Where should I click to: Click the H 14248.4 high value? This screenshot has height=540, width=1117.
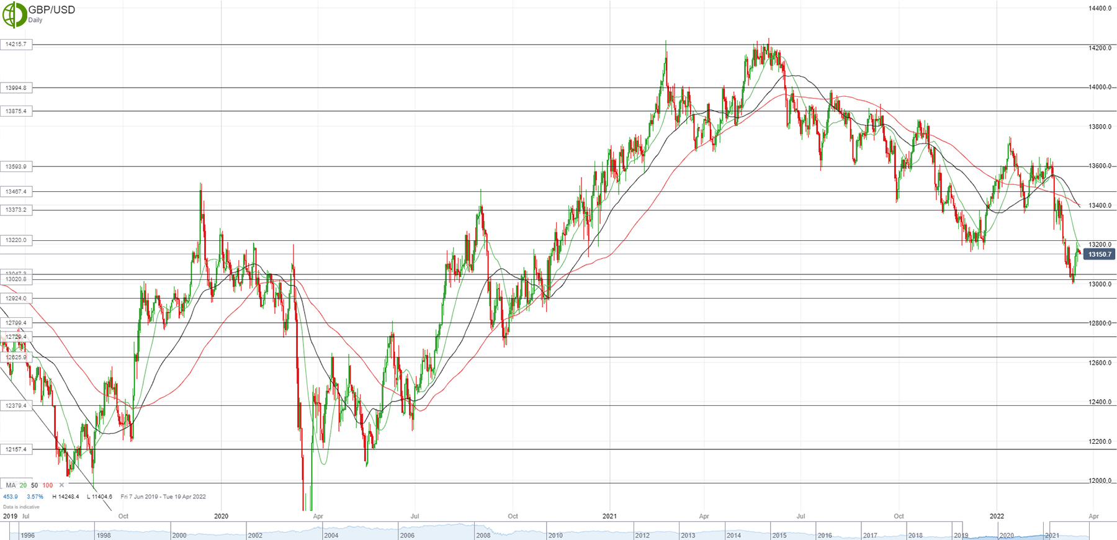point(65,497)
